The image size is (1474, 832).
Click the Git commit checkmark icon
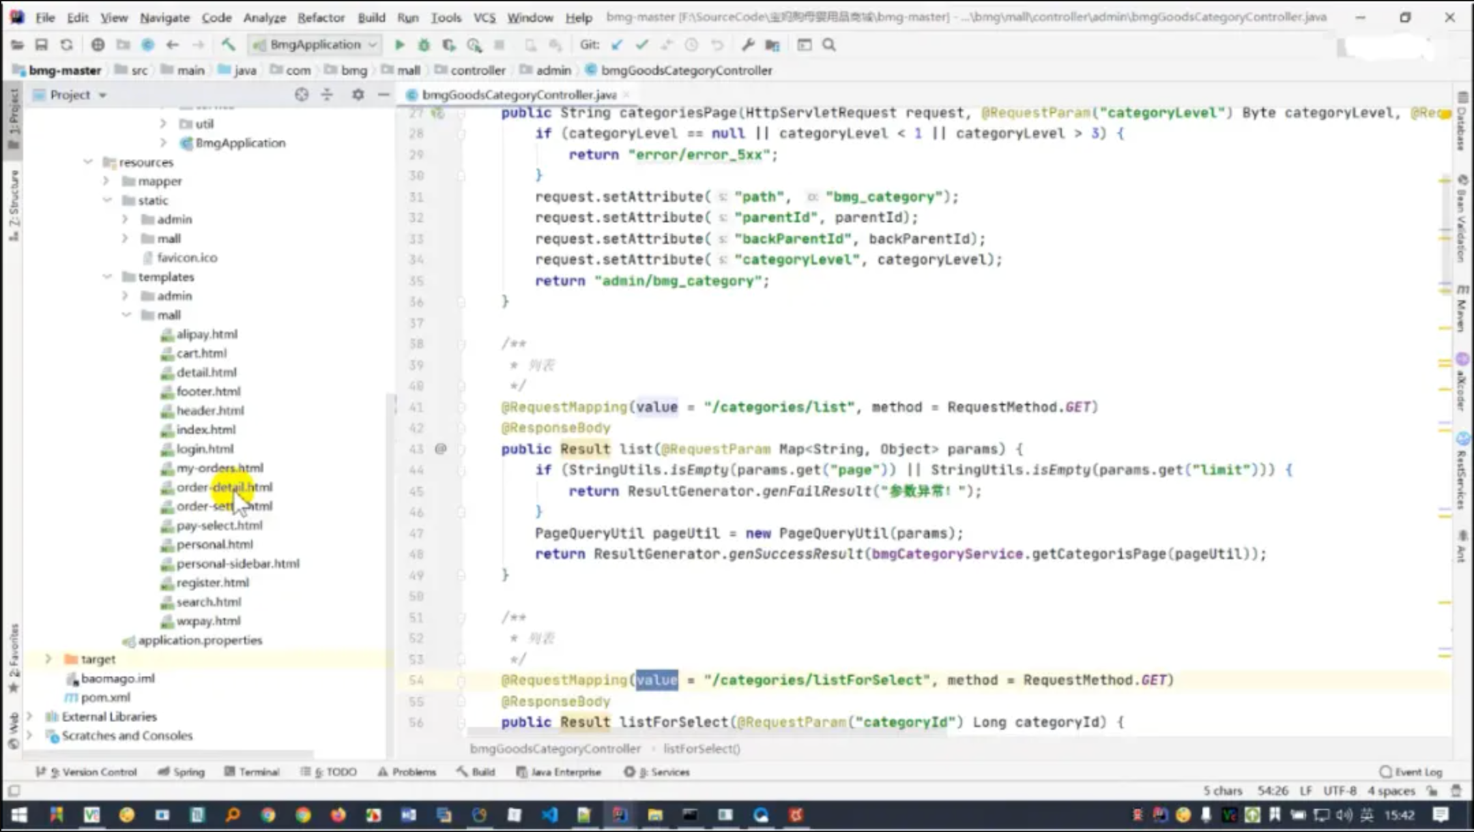641,45
